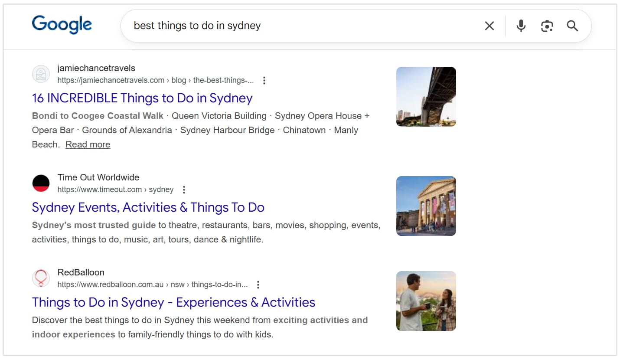The width and height of the screenshot is (620, 360).
Task: Open the three-dot menu beside the Time Out result
Action: click(184, 190)
